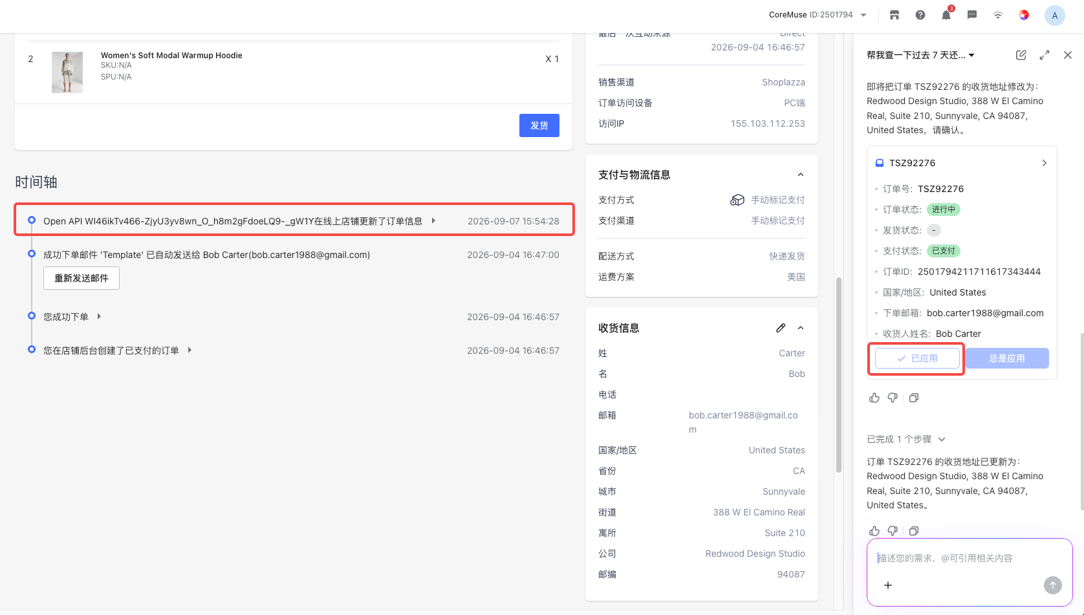The height and width of the screenshot is (615, 1084).
Task: Click the 手动标记支付 payment method value
Action: point(777,200)
